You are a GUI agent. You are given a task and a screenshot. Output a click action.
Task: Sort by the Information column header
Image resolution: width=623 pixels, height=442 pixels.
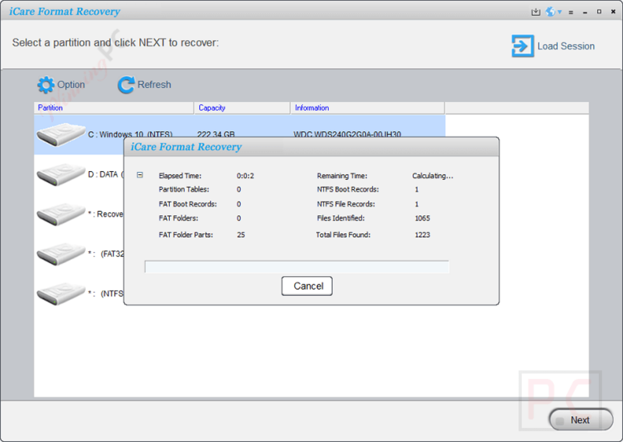[x=367, y=108]
